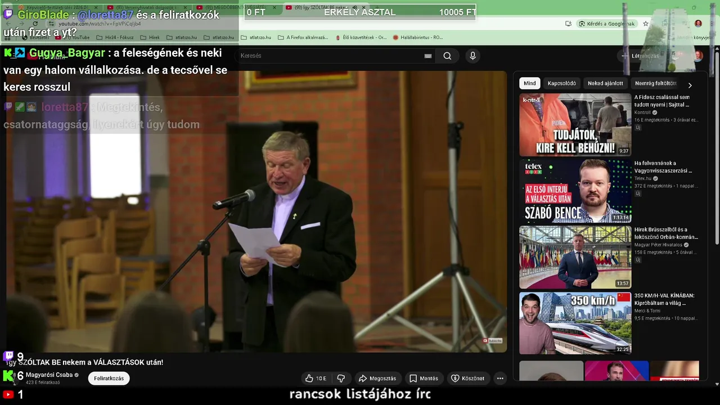Open the Létrehozás create button

click(640, 56)
